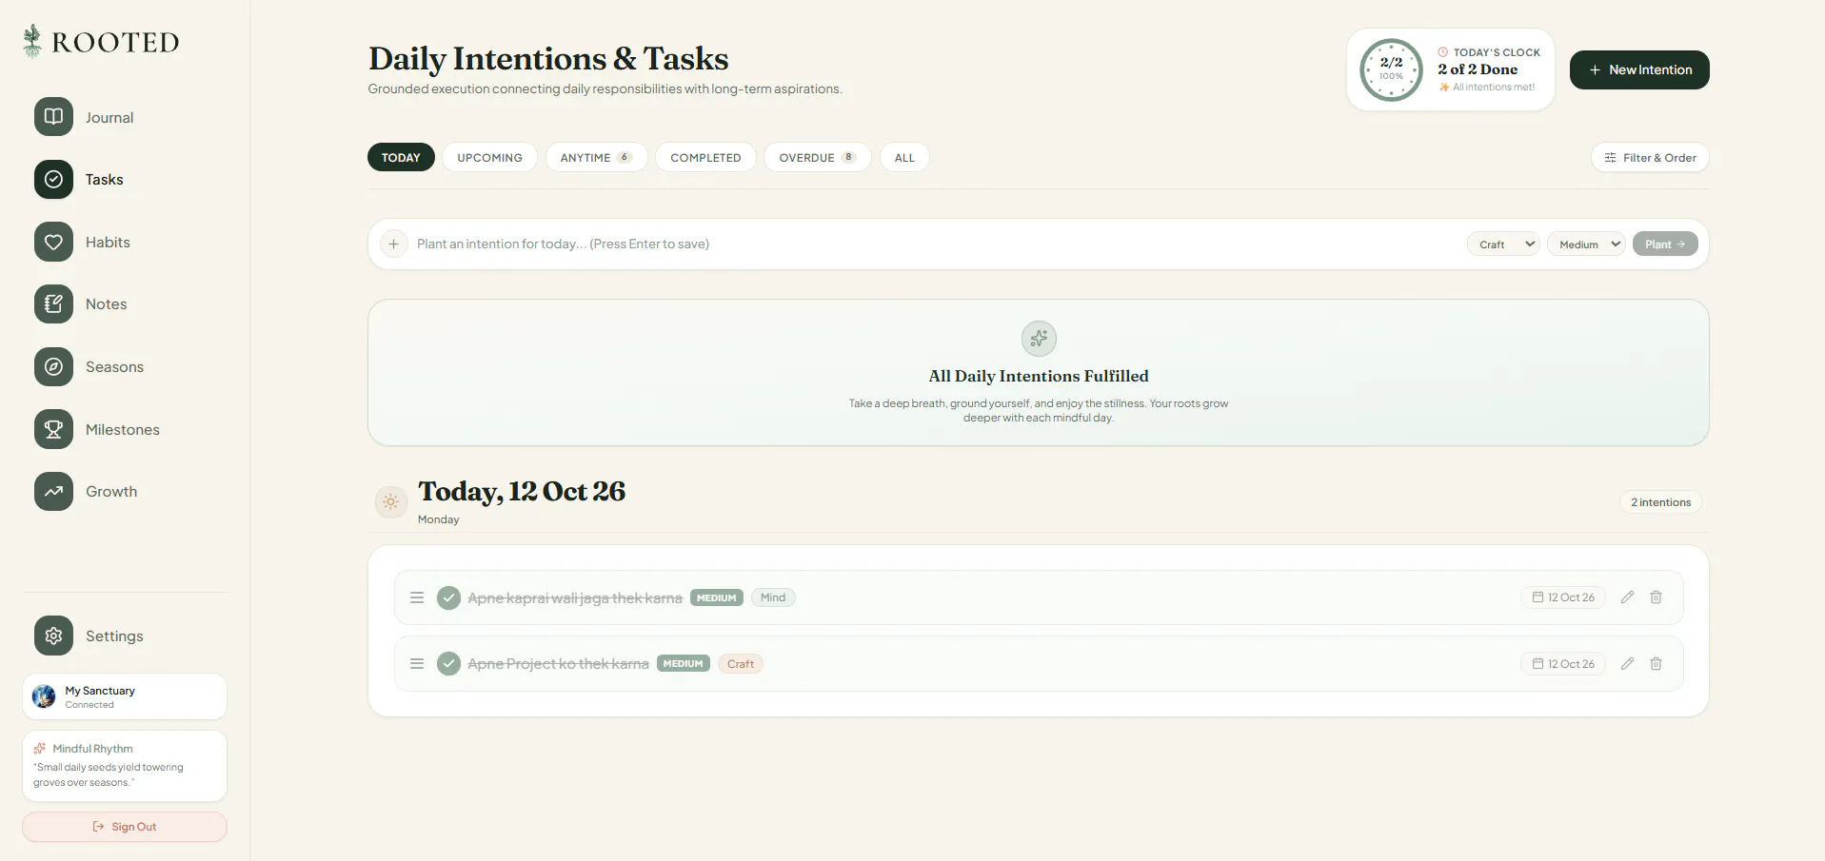Click the Mind category tag
Viewport: 1825px width, 861px height.
(773, 597)
